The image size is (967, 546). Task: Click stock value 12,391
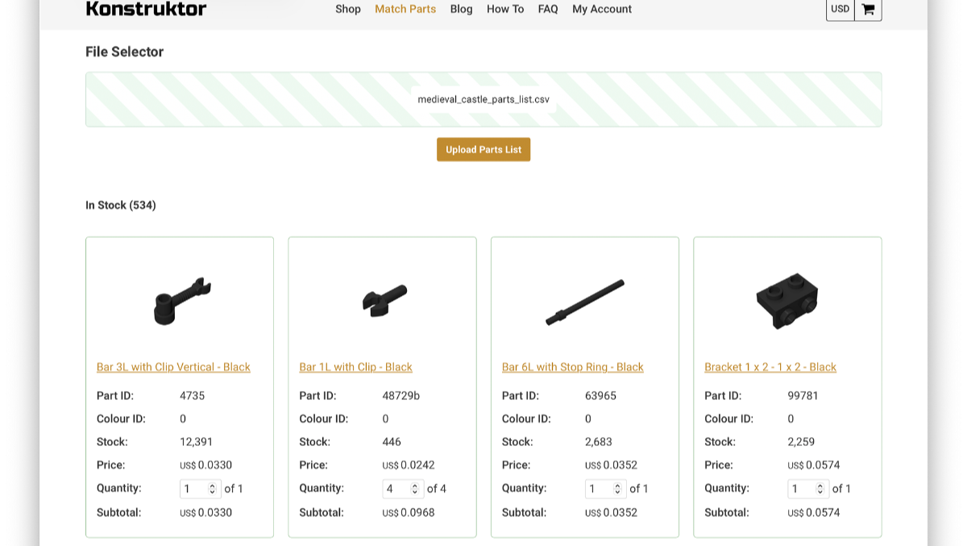point(197,442)
